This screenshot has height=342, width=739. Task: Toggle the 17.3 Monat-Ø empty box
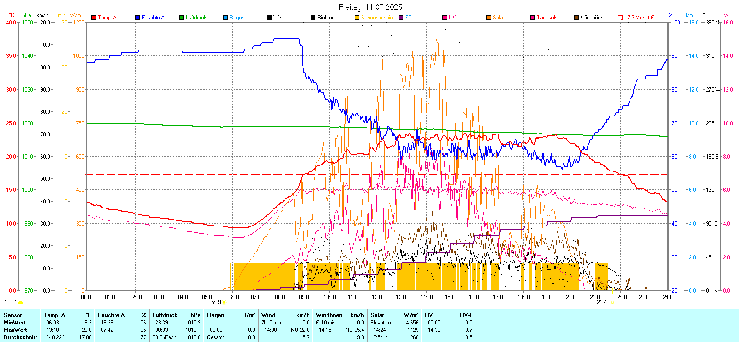[620, 18]
